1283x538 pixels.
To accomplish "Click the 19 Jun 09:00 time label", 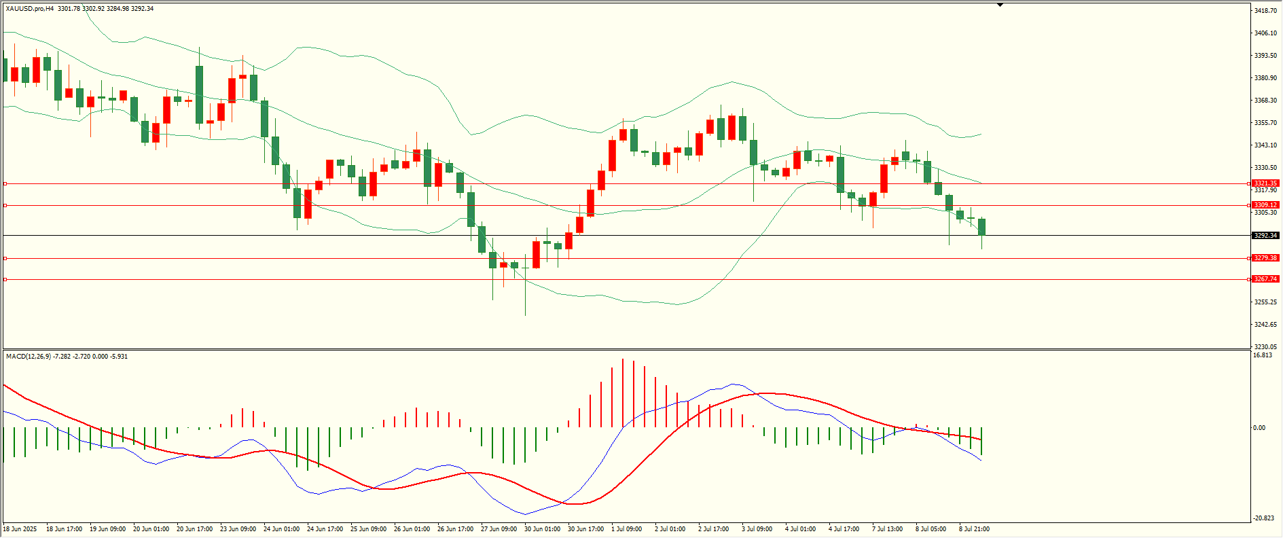I will coord(108,529).
